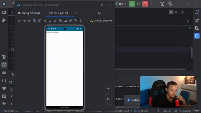Open Running Devices panel options menu
The image size is (201, 113).
[105, 13]
